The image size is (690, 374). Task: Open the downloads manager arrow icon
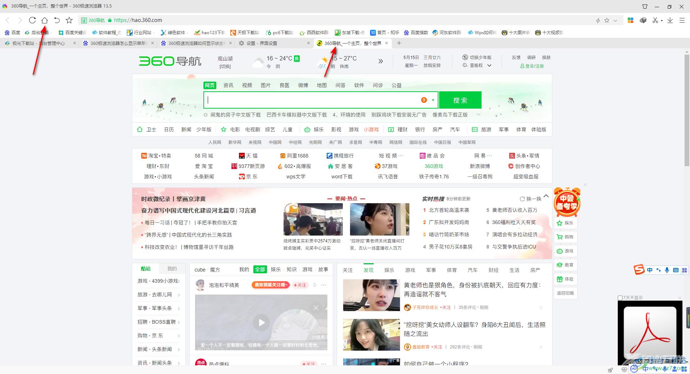(x=670, y=20)
